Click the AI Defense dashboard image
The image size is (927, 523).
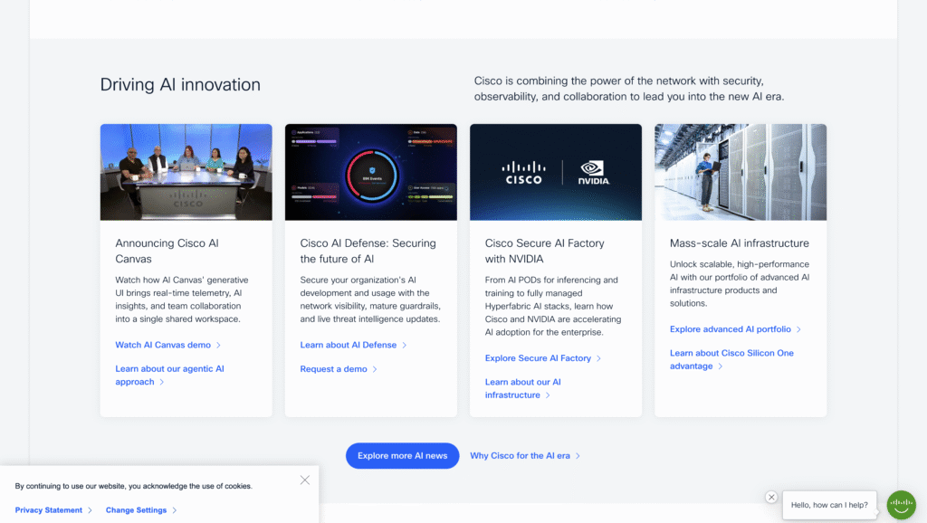[370, 172]
